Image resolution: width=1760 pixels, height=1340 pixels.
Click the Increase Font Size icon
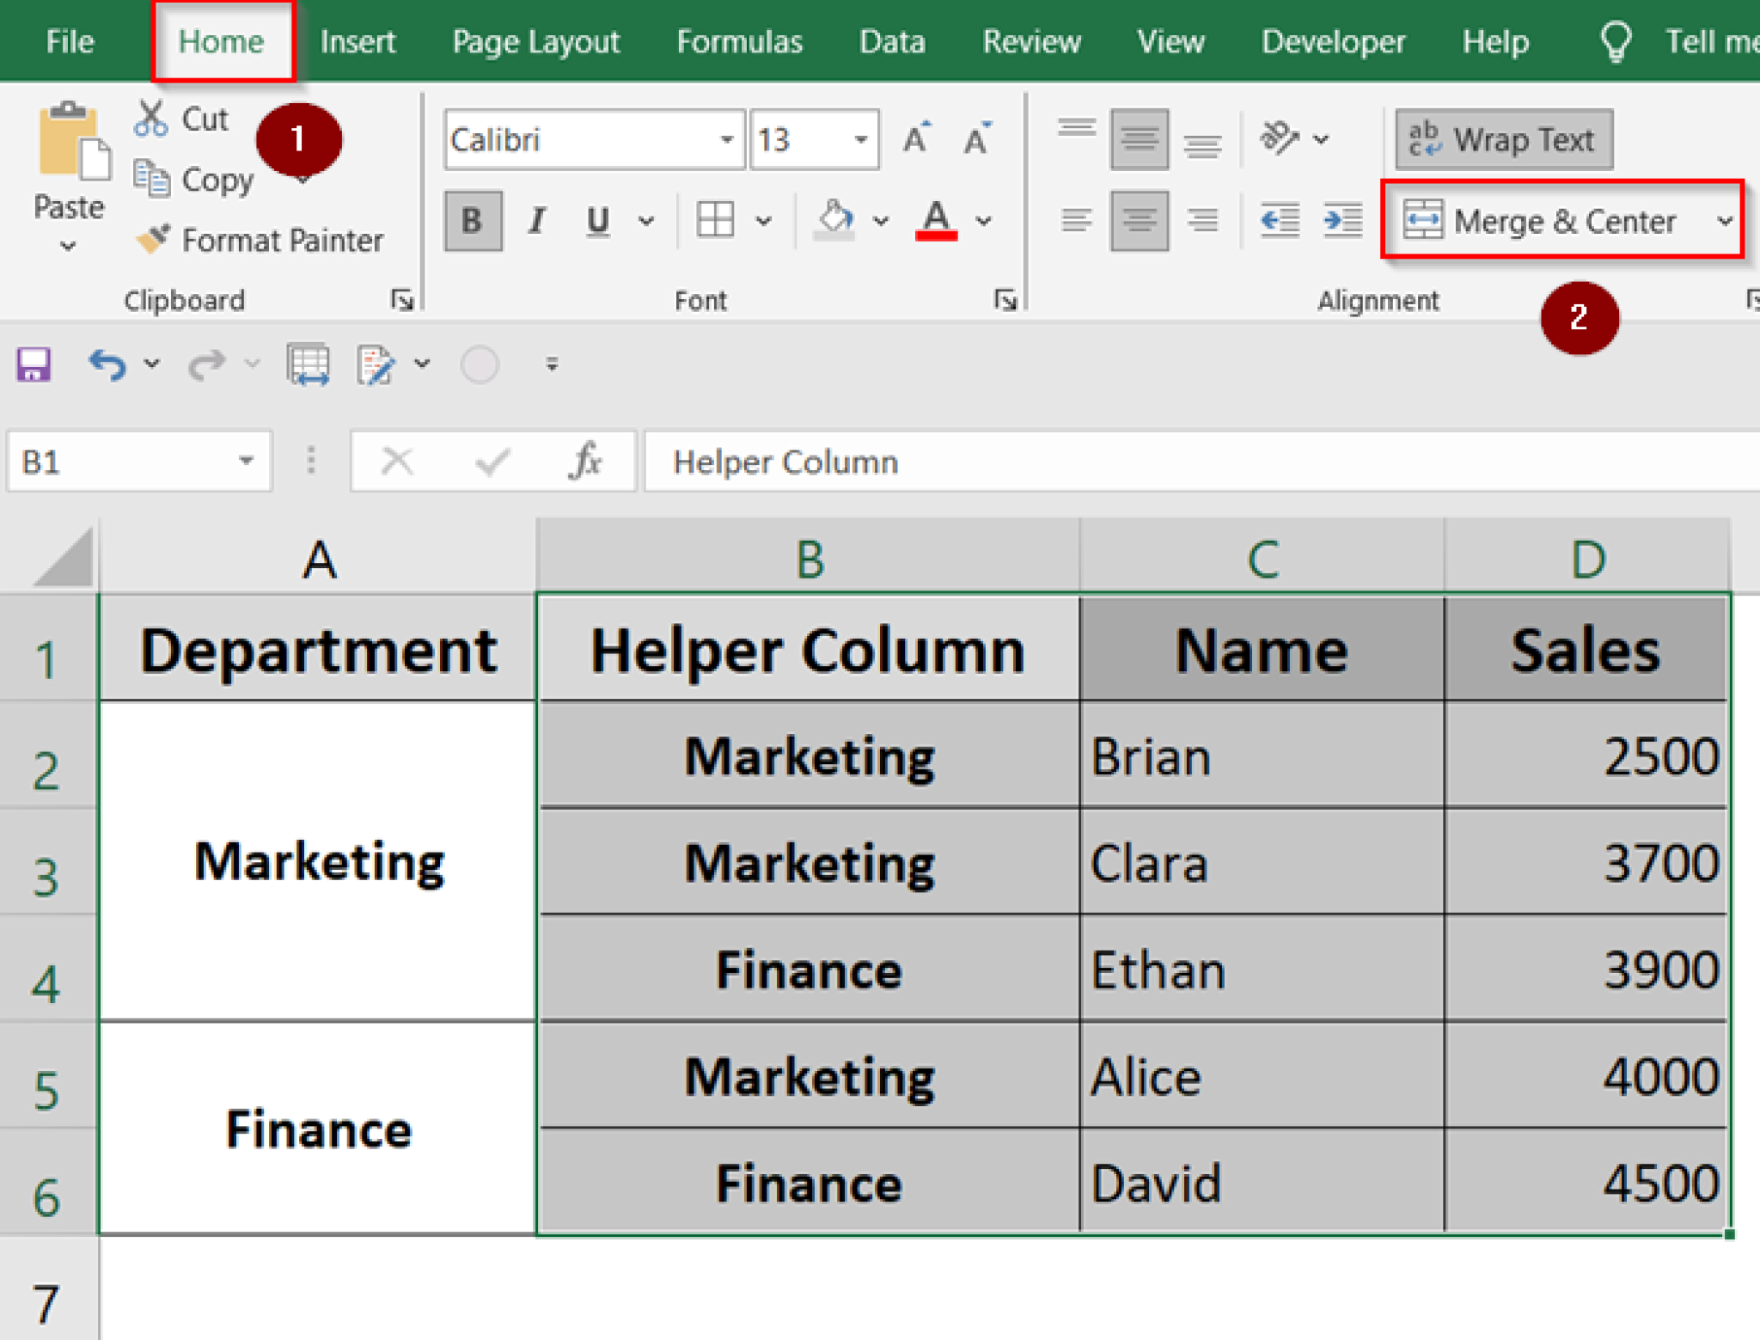[x=917, y=138]
